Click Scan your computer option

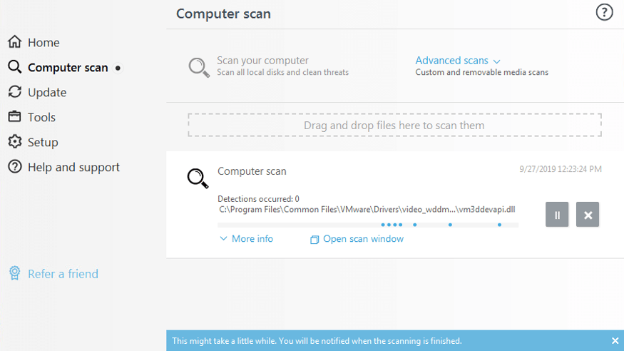(x=262, y=61)
